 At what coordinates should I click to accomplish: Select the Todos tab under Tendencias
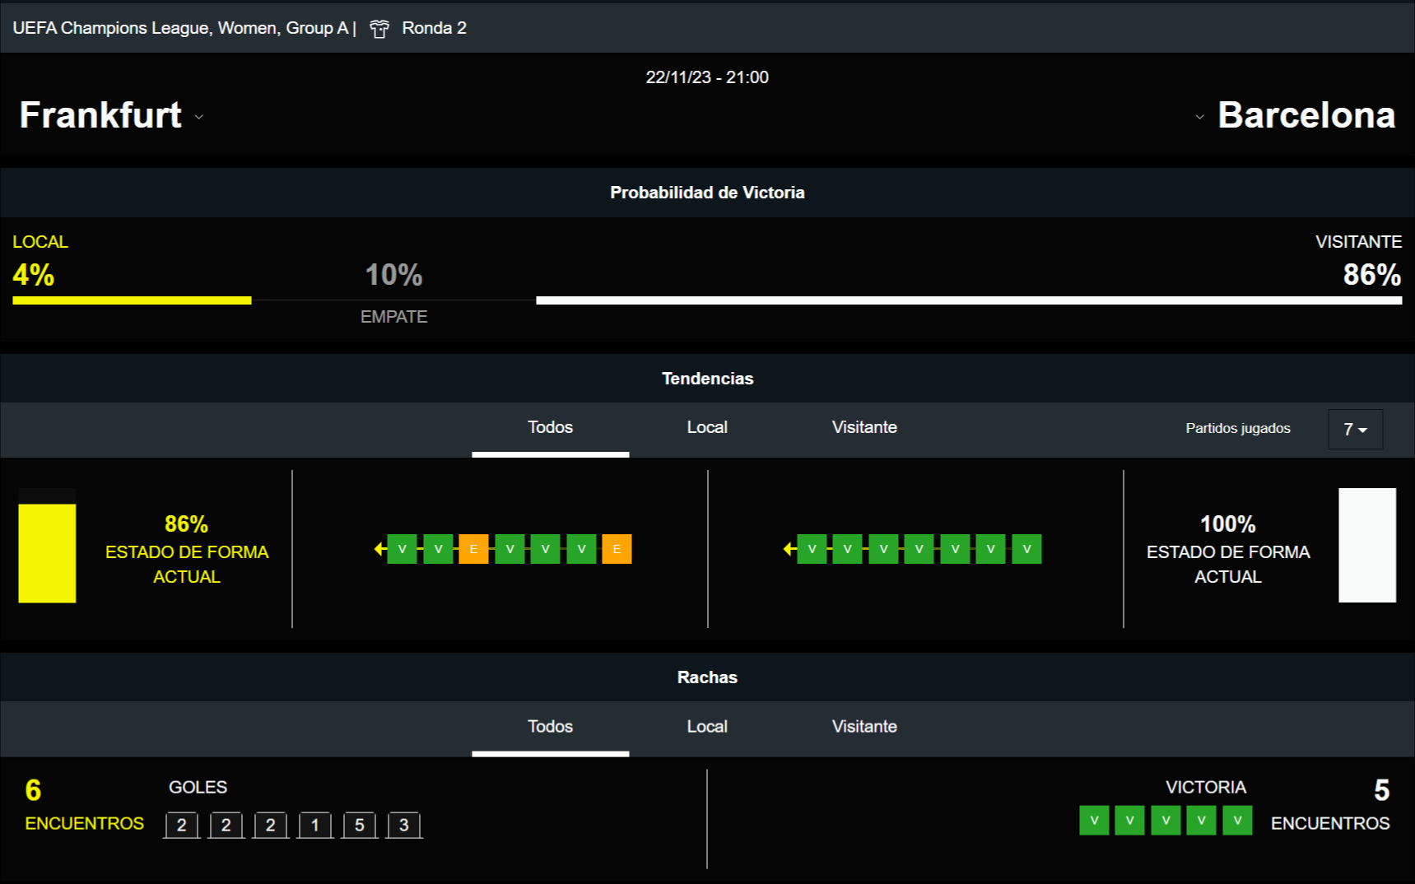(550, 427)
